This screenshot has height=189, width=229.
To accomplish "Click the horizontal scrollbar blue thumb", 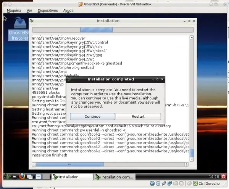I will (70, 165).
